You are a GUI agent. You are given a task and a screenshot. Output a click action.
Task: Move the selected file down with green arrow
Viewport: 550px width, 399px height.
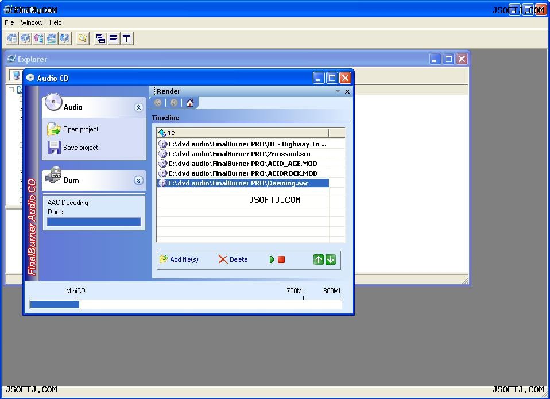(x=331, y=259)
